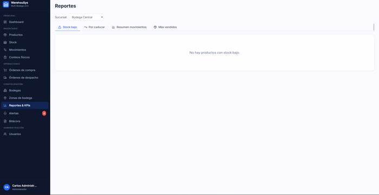Click the Órdenes de compra cart icon
The height and width of the screenshot is (195, 379).
click(5, 70)
